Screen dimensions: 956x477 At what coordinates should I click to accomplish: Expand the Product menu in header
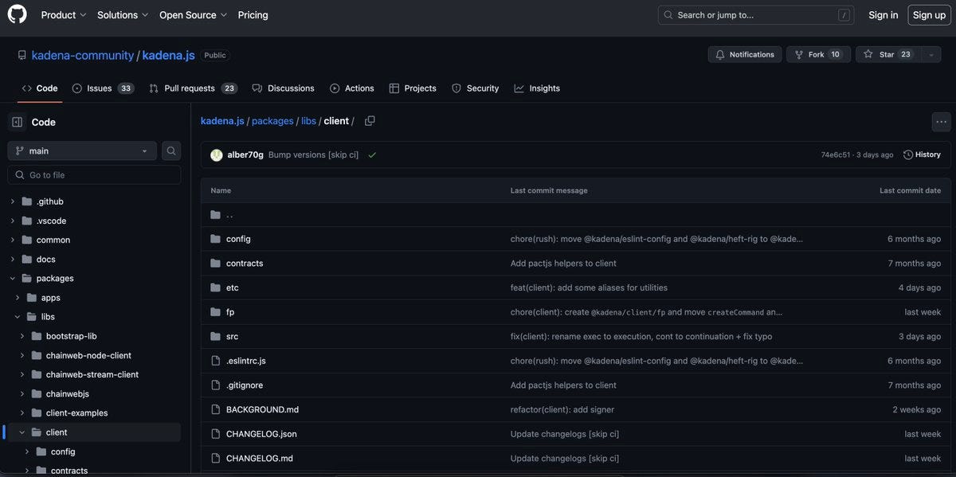pyautogui.click(x=63, y=15)
